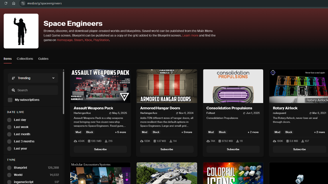
Task: Click download icon on Assault Weapons Pack card
Action: click(x=106, y=141)
